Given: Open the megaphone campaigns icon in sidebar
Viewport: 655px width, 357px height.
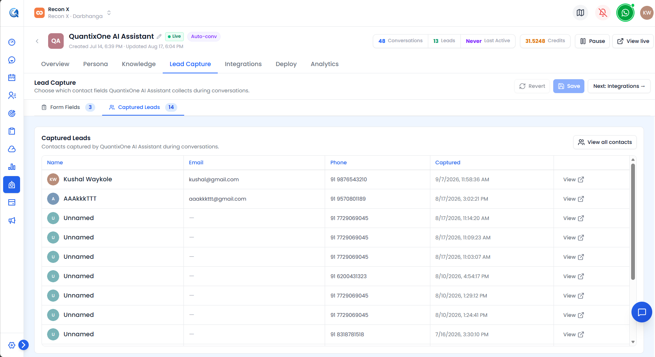Looking at the screenshot, I should tap(12, 220).
